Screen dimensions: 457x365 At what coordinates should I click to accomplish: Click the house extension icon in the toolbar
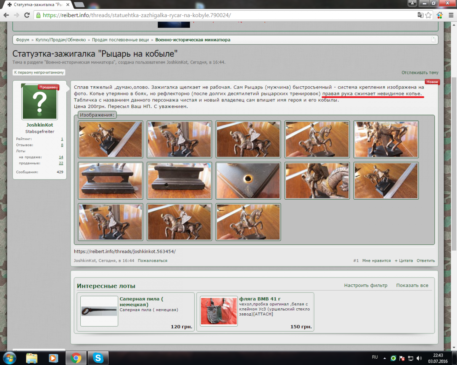pos(439,15)
